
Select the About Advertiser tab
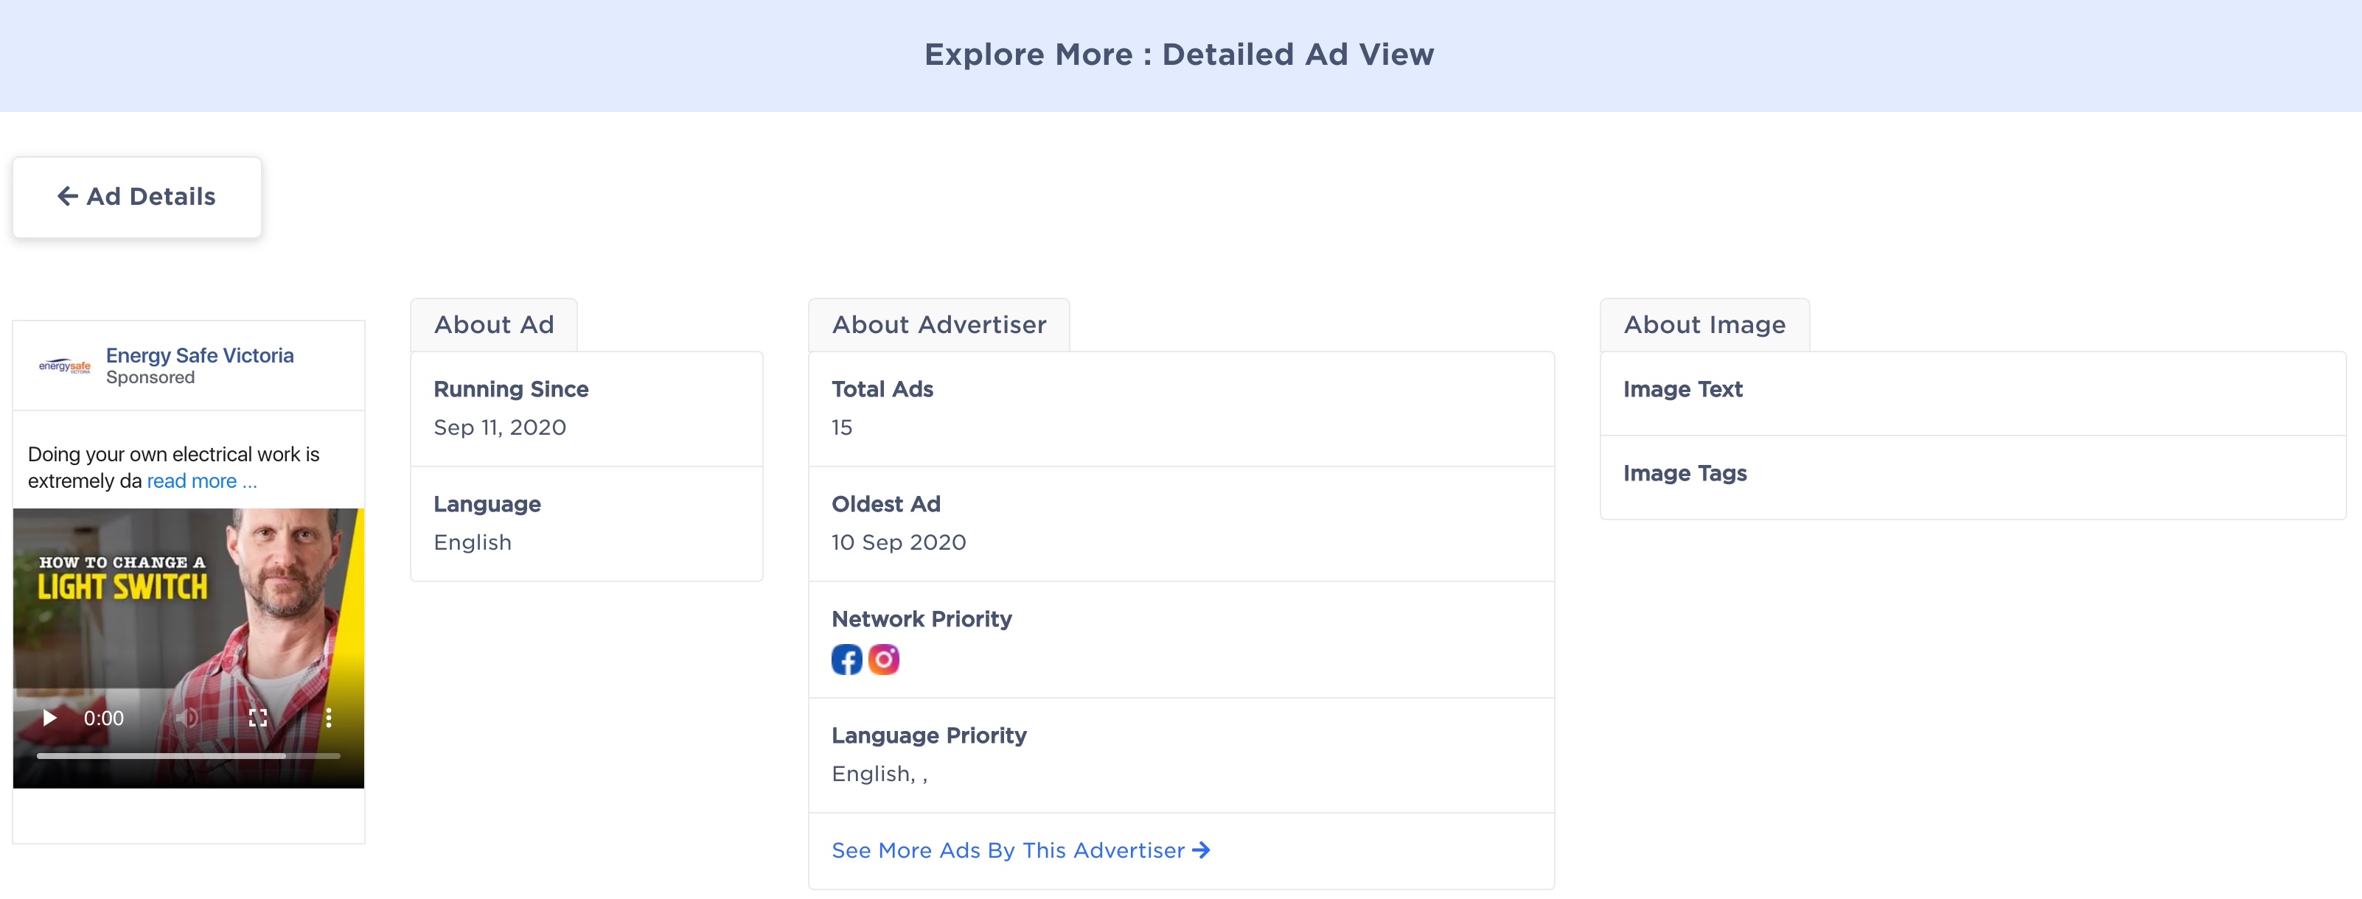(x=938, y=324)
